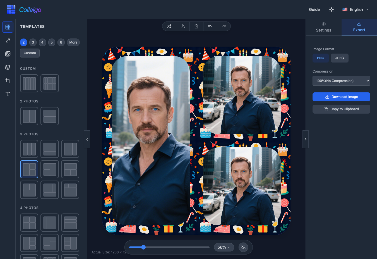377x259 pixels.
Task: Choose the custom multi-cell grid template
Action: click(50, 83)
